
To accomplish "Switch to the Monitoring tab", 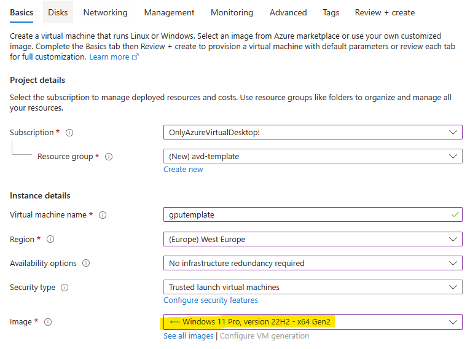I will pos(232,12).
